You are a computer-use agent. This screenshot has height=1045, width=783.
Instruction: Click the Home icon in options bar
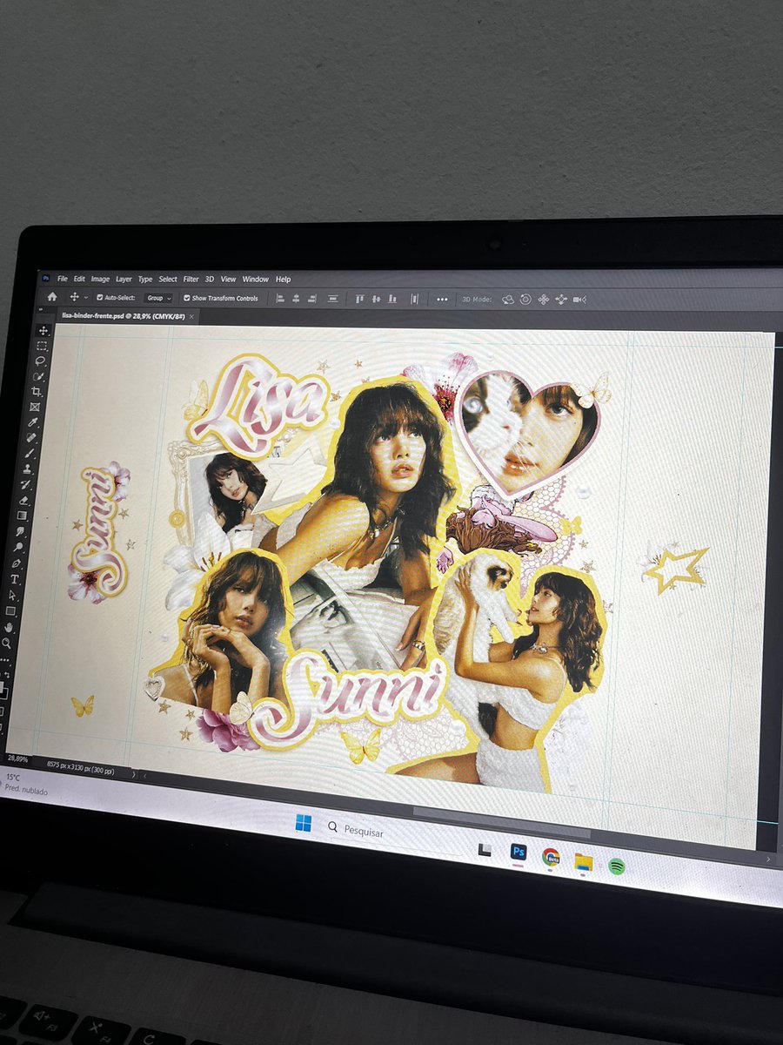(51, 297)
